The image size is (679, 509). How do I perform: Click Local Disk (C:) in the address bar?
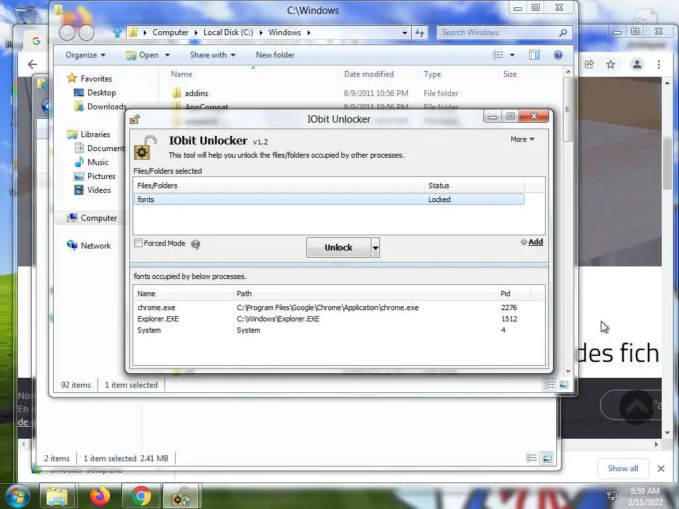click(x=228, y=32)
